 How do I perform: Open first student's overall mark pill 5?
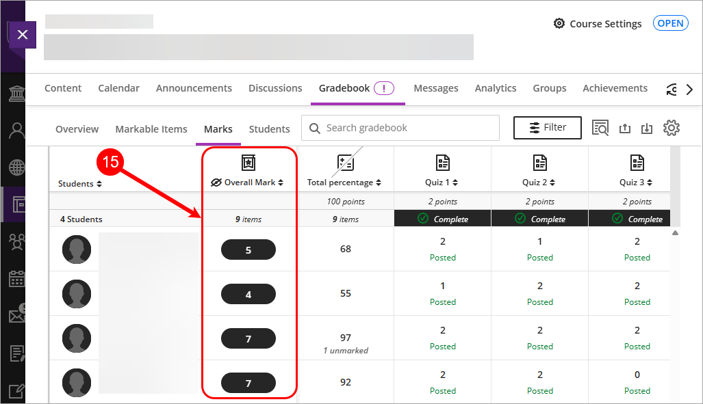click(248, 250)
